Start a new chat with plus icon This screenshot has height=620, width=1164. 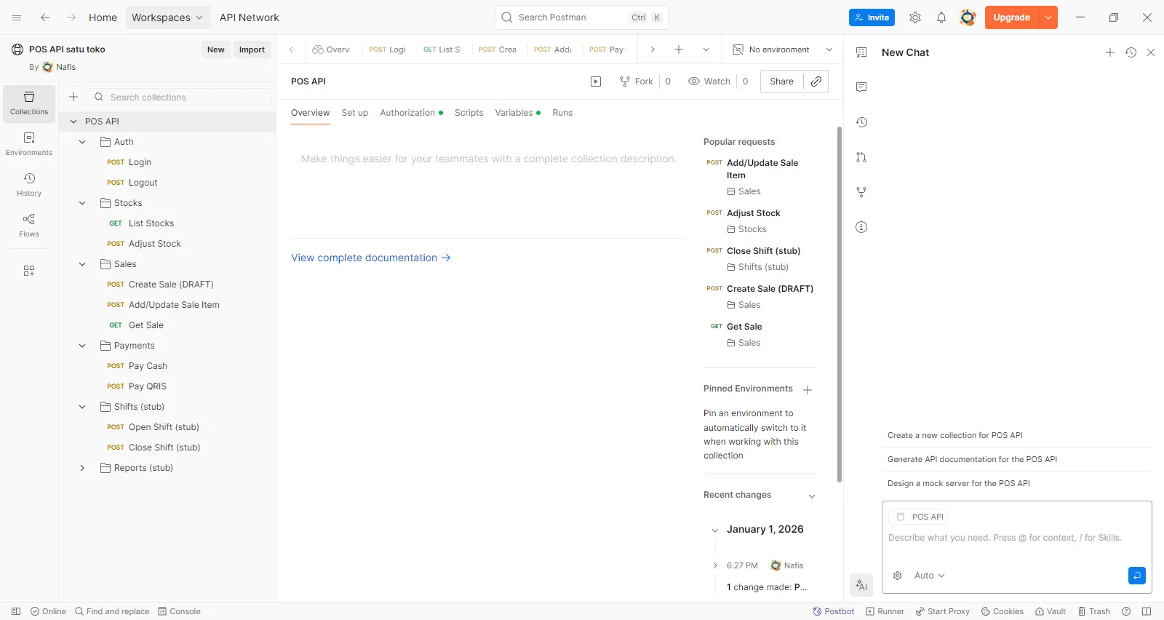click(x=1110, y=52)
